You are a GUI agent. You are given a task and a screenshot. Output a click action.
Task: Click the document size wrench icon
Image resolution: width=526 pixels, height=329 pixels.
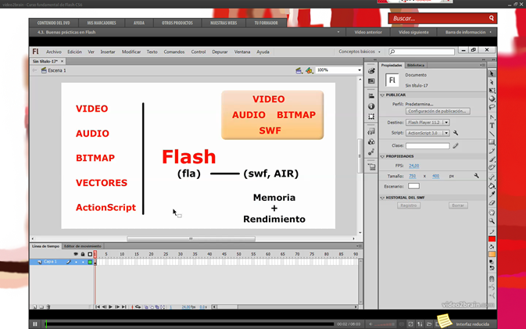click(x=476, y=176)
